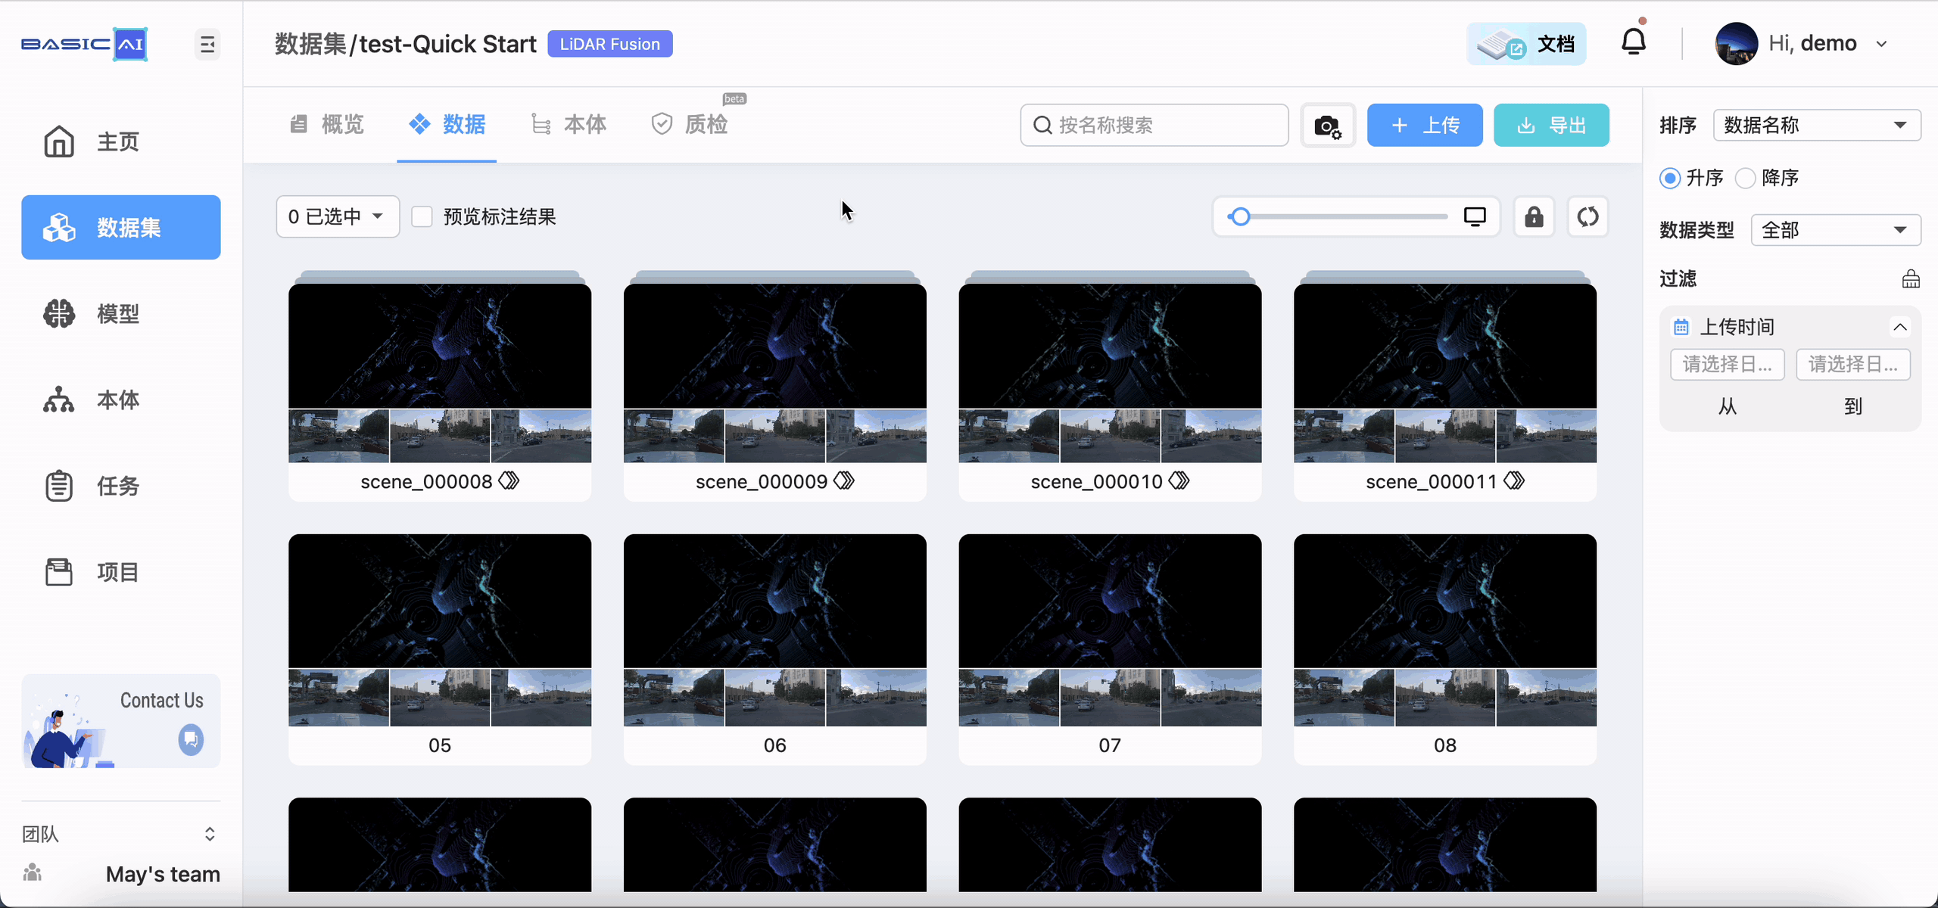Open the 排序 数据名称 sort dropdown
Viewport: 1938px width, 908px height.
tap(1817, 125)
